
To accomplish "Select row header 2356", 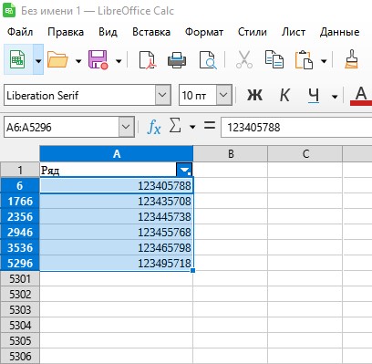I will click(20, 216).
